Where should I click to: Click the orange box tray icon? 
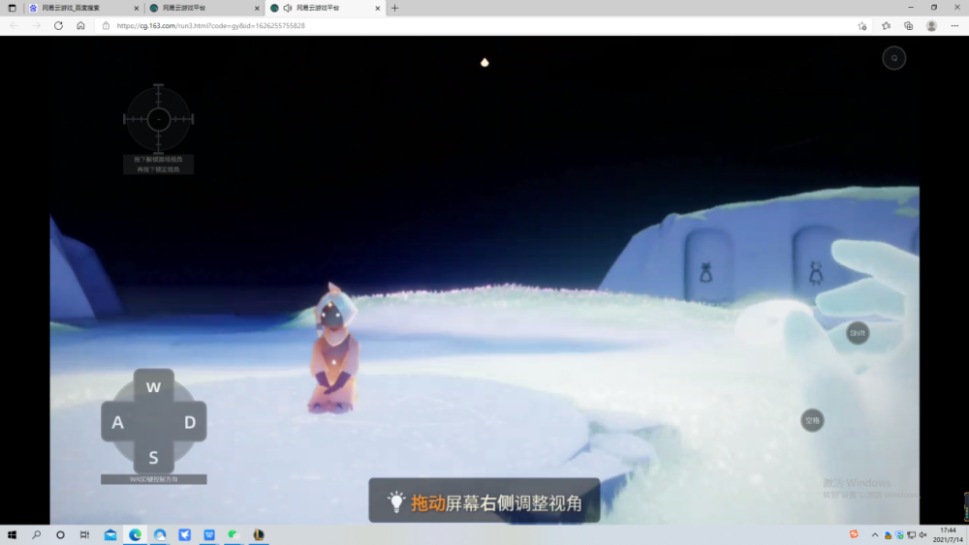[888, 535]
